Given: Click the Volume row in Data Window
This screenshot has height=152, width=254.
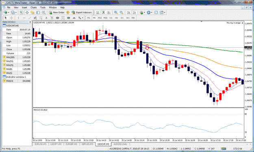Looking at the screenshot, I should (x=17, y=53).
